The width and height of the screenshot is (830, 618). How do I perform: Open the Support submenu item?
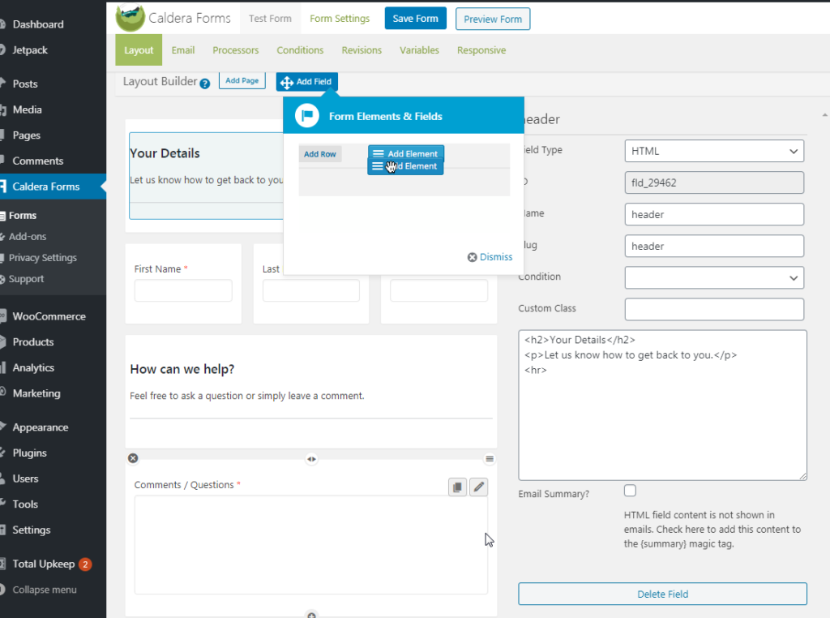[27, 279]
